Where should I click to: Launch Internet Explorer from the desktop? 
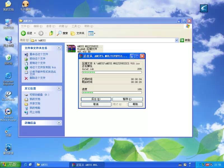[8, 79]
